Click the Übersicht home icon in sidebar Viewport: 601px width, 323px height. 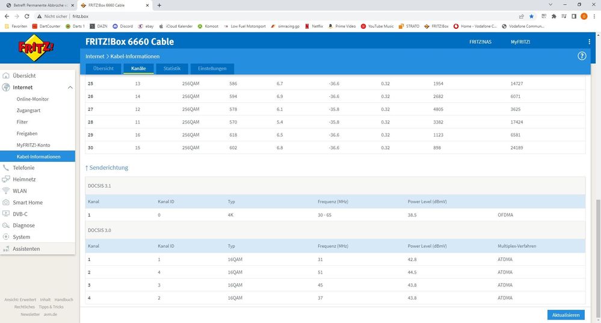(x=6, y=75)
